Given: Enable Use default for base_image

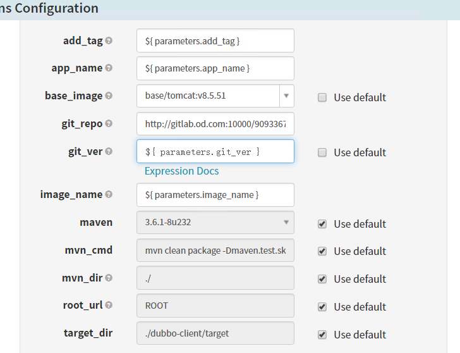Looking at the screenshot, I should coord(322,97).
